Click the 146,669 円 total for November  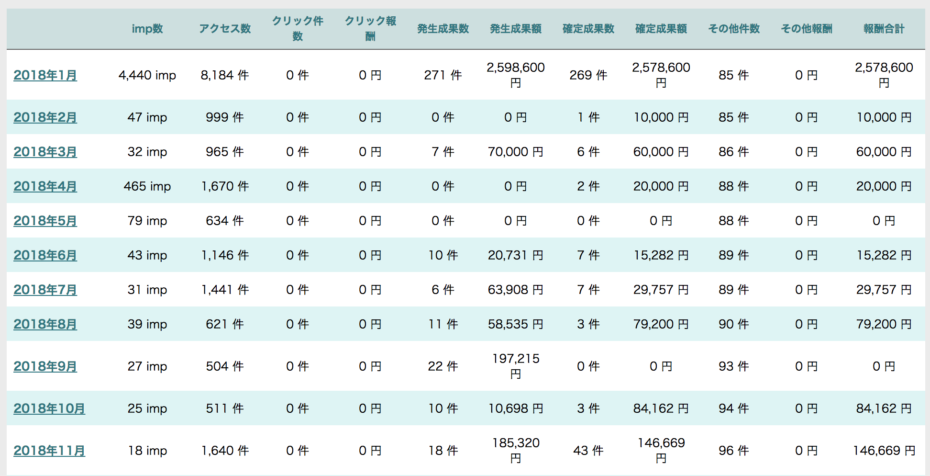tap(884, 451)
